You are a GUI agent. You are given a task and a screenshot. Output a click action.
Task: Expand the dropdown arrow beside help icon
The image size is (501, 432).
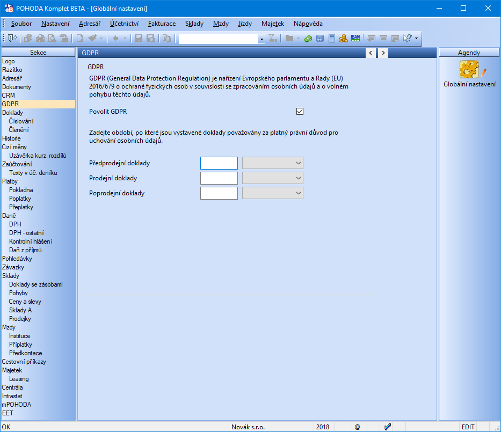[416, 39]
